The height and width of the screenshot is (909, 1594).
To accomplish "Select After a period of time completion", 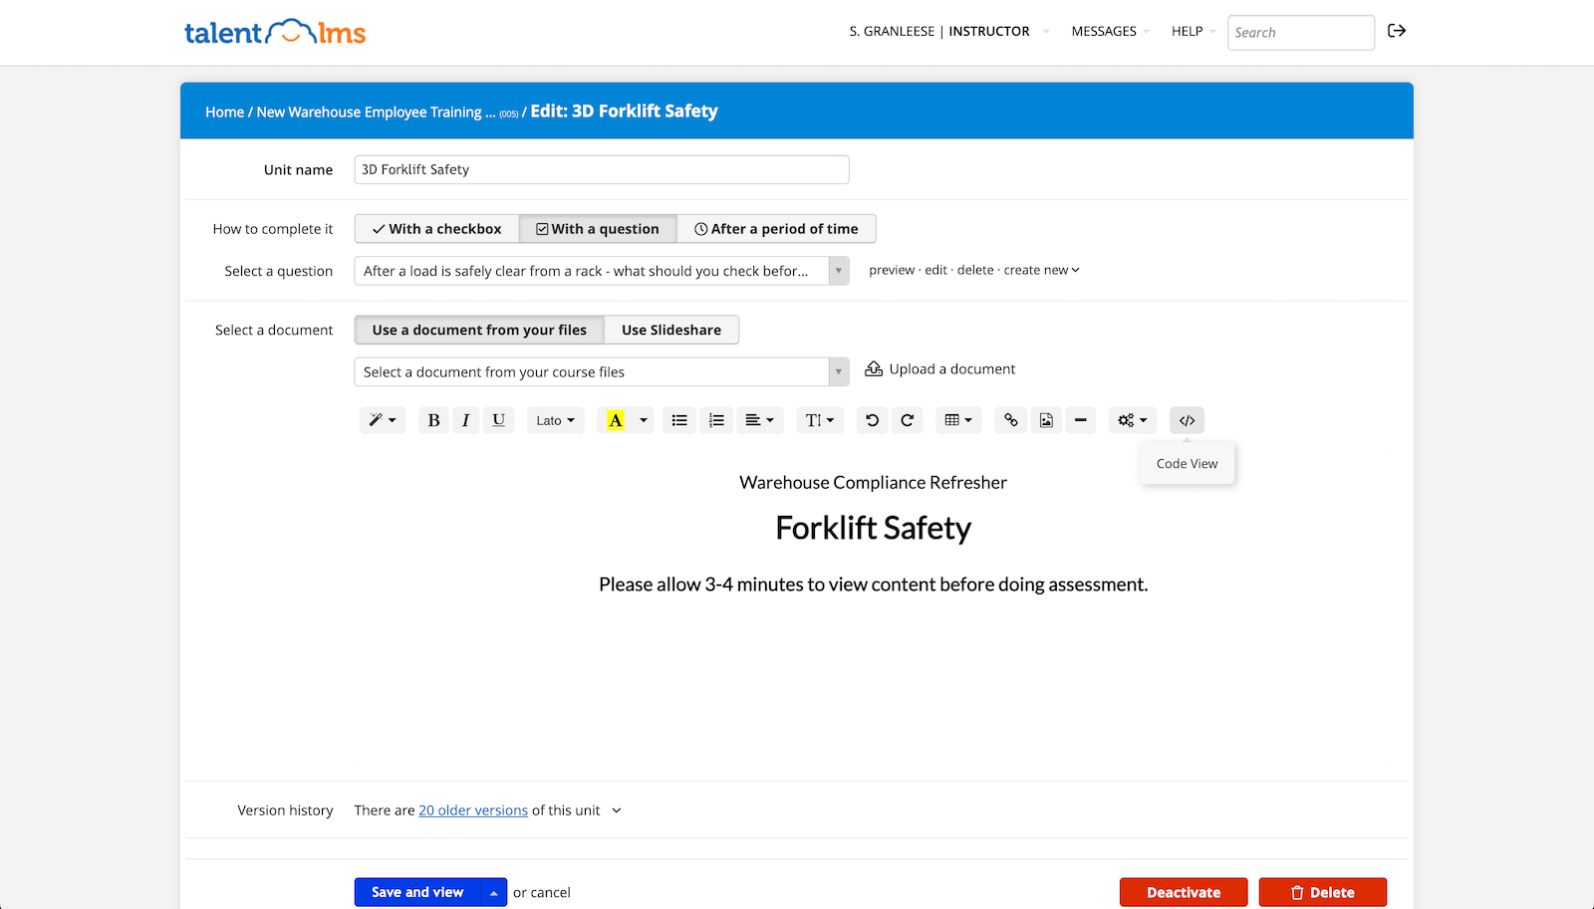I will [x=776, y=229].
